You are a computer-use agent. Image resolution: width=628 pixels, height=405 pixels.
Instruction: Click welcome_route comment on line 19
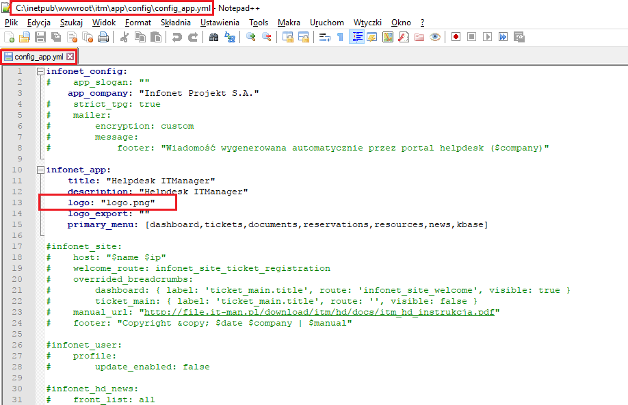201,268
